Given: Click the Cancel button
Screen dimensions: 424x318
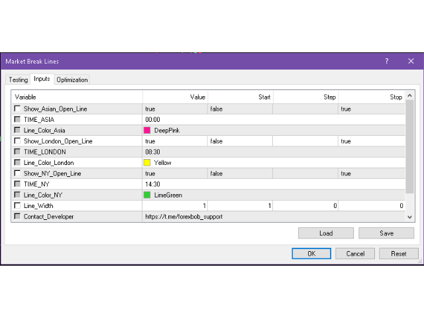Looking at the screenshot, I should 355,254.
